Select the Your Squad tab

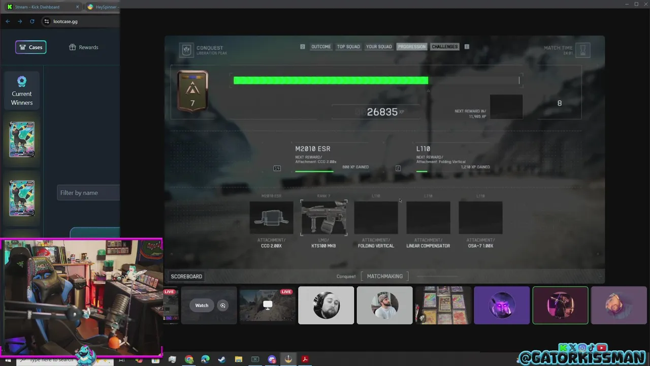(379, 47)
